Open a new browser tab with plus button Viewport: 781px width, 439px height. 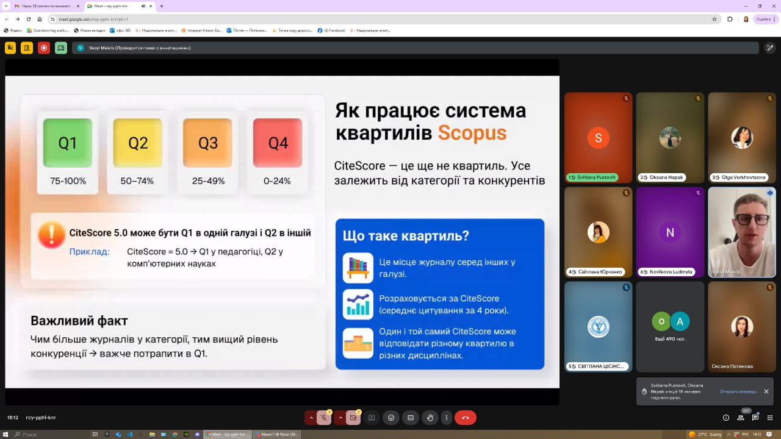point(162,6)
